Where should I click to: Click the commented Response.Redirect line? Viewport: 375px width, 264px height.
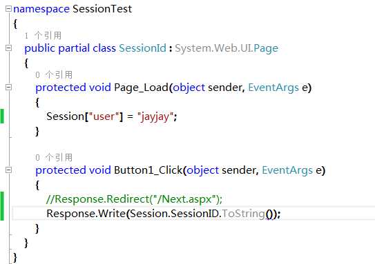[134, 199]
